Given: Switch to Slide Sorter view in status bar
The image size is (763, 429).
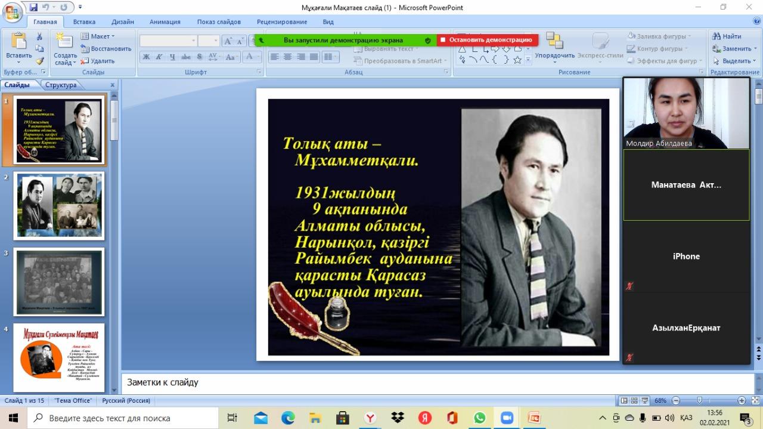Looking at the screenshot, I should coord(635,401).
